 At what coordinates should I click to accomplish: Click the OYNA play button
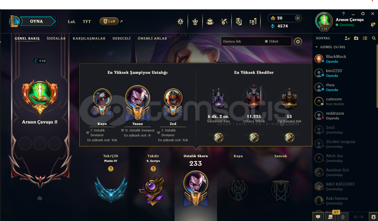point(36,21)
